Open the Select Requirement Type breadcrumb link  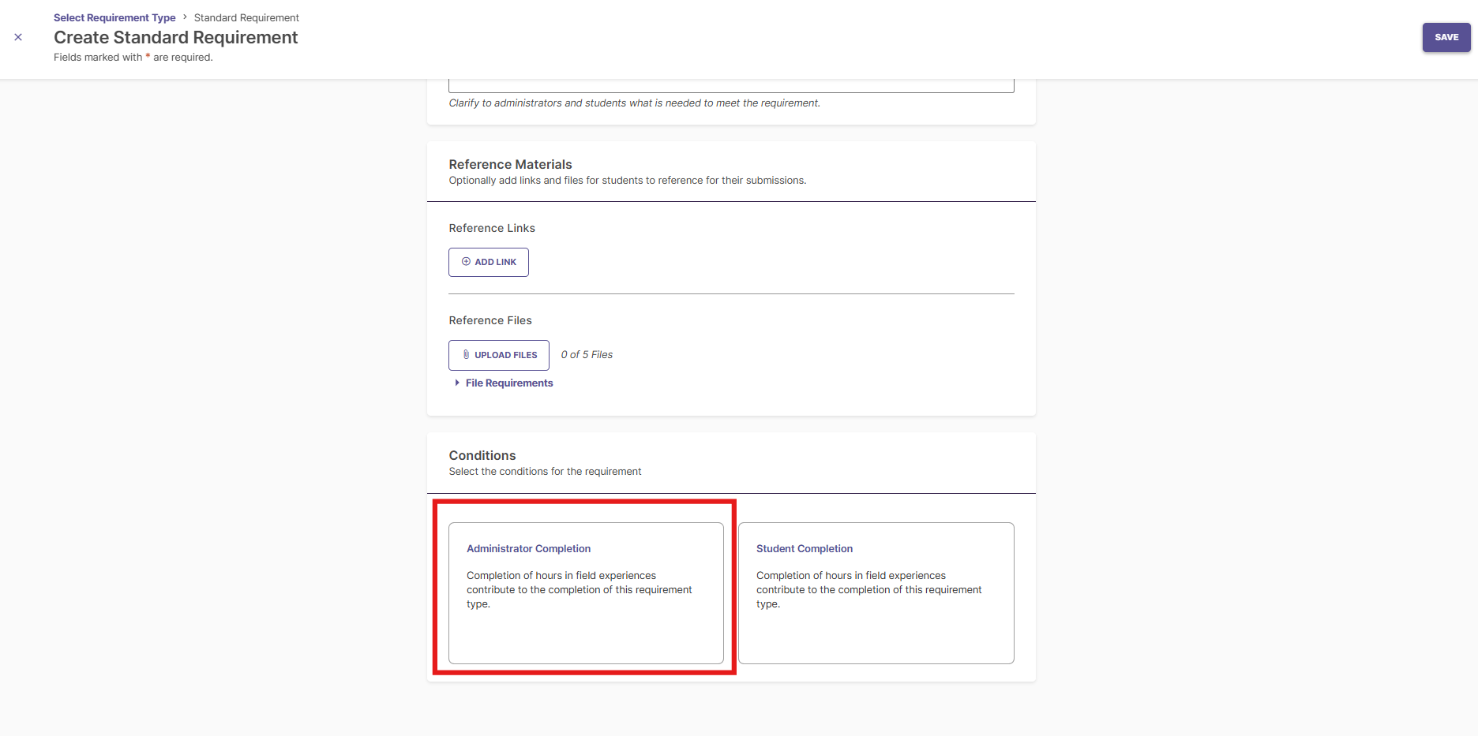114,17
